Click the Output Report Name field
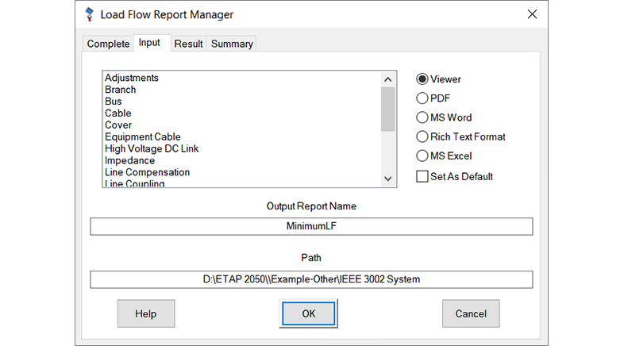624x346 pixels. click(311, 226)
